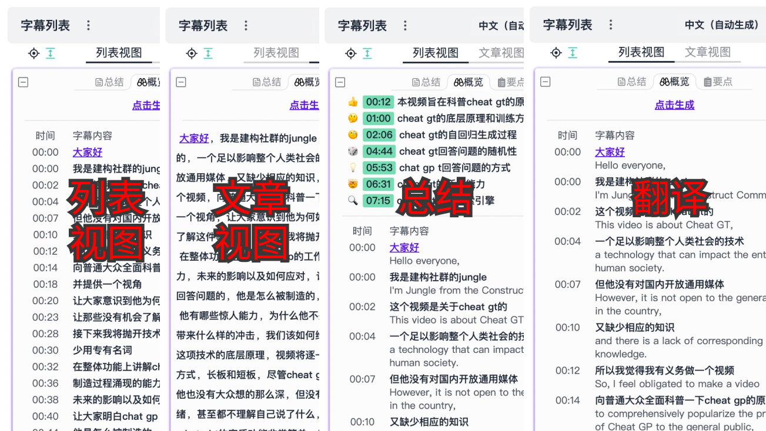Select the 要点 tab in the rightmost panel
The width and height of the screenshot is (766, 431).
(x=718, y=82)
